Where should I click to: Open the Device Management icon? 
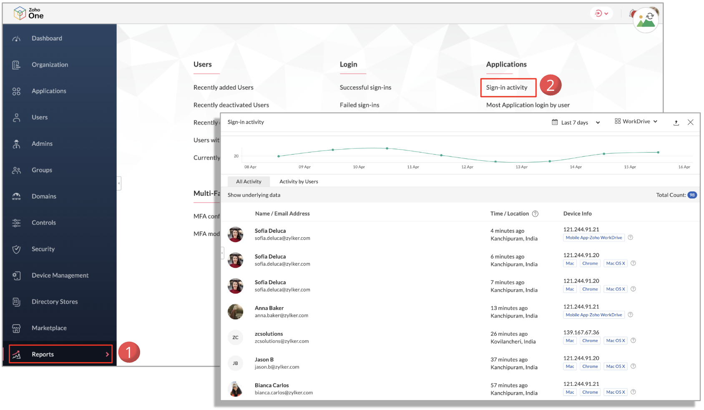point(16,275)
